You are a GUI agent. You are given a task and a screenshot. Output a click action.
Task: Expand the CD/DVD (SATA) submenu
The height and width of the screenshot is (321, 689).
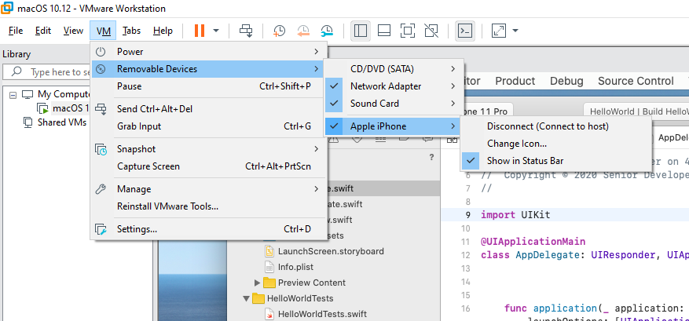click(394, 69)
